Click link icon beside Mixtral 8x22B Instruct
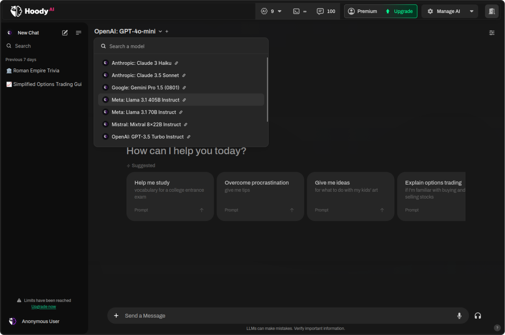 click(x=185, y=125)
